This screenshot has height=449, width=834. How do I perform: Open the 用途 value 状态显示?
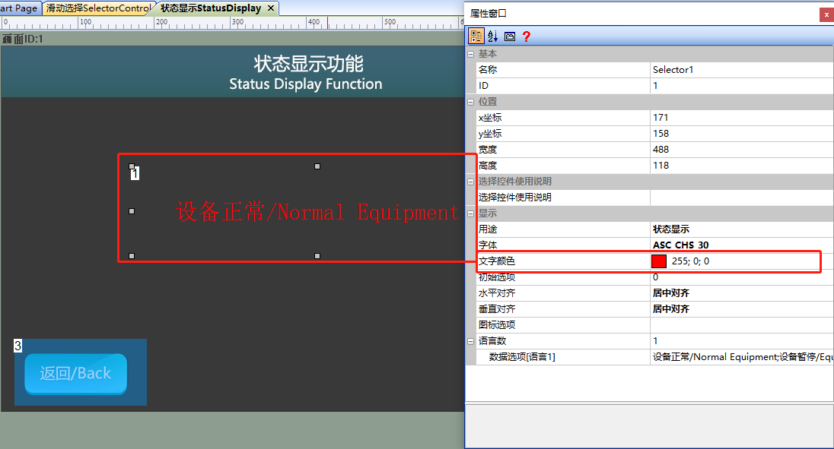pyautogui.click(x=741, y=229)
